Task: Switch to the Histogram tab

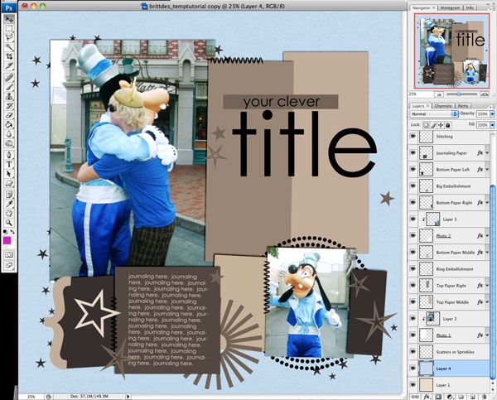Action: point(450,8)
